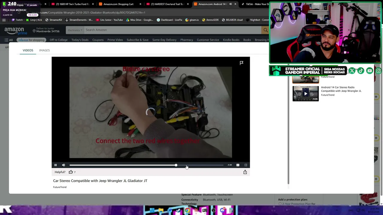383x215 pixels.
Task: Focus the Search Amazon input field
Action: (172, 30)
